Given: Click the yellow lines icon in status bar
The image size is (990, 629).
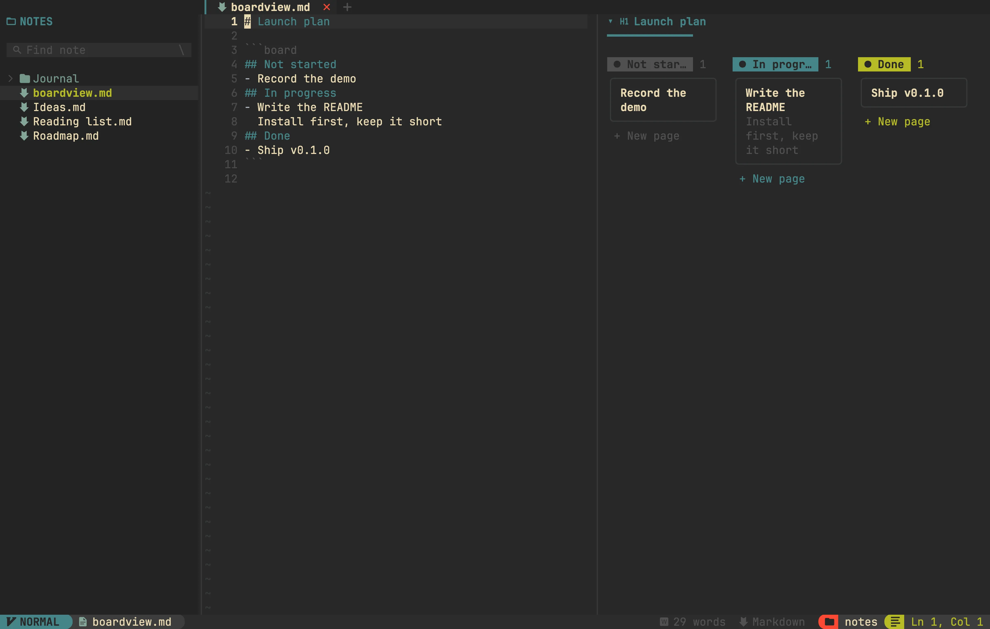Looking at the screenshot, I should (895, 622).
